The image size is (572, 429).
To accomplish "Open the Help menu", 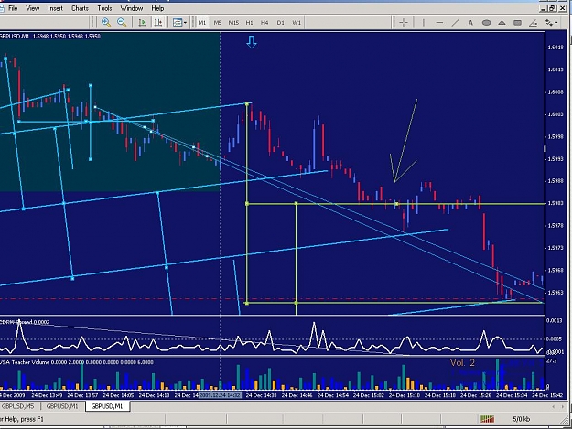I will click(x=157, y=8).
